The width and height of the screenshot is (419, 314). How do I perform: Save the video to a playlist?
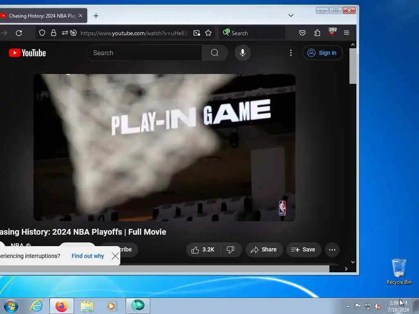tap(304, 250)
